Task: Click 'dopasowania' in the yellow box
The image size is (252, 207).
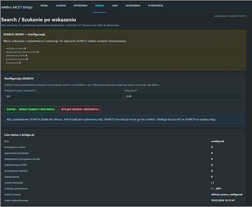Action: pos(13,63)
